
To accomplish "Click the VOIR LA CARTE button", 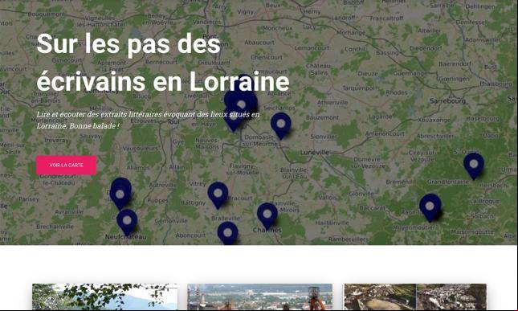I will point(67,165).
